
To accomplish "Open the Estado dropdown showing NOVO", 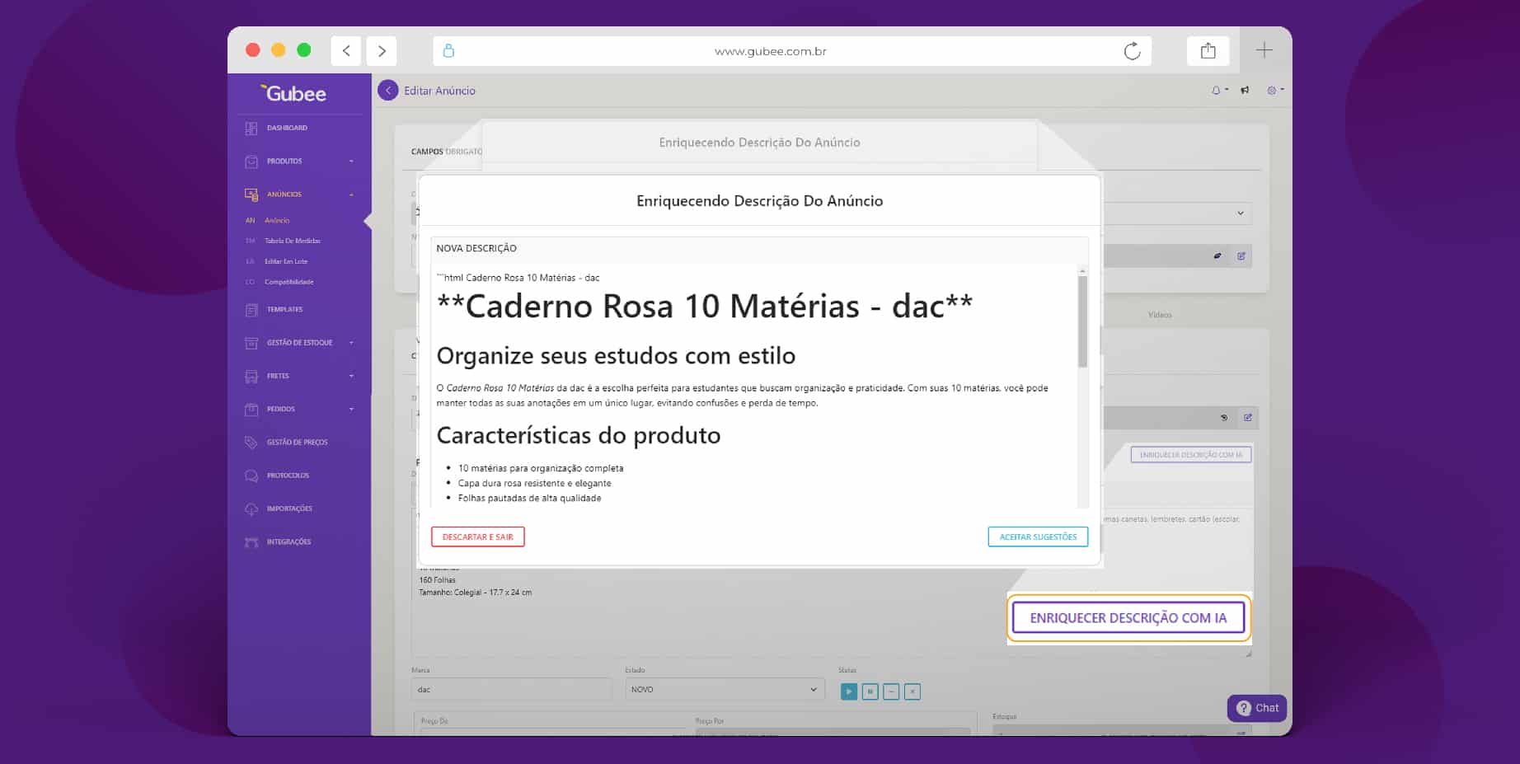I will pyautogui.click(x=725, y=690).
